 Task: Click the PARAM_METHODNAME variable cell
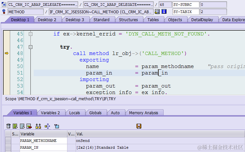click(44, 141)
